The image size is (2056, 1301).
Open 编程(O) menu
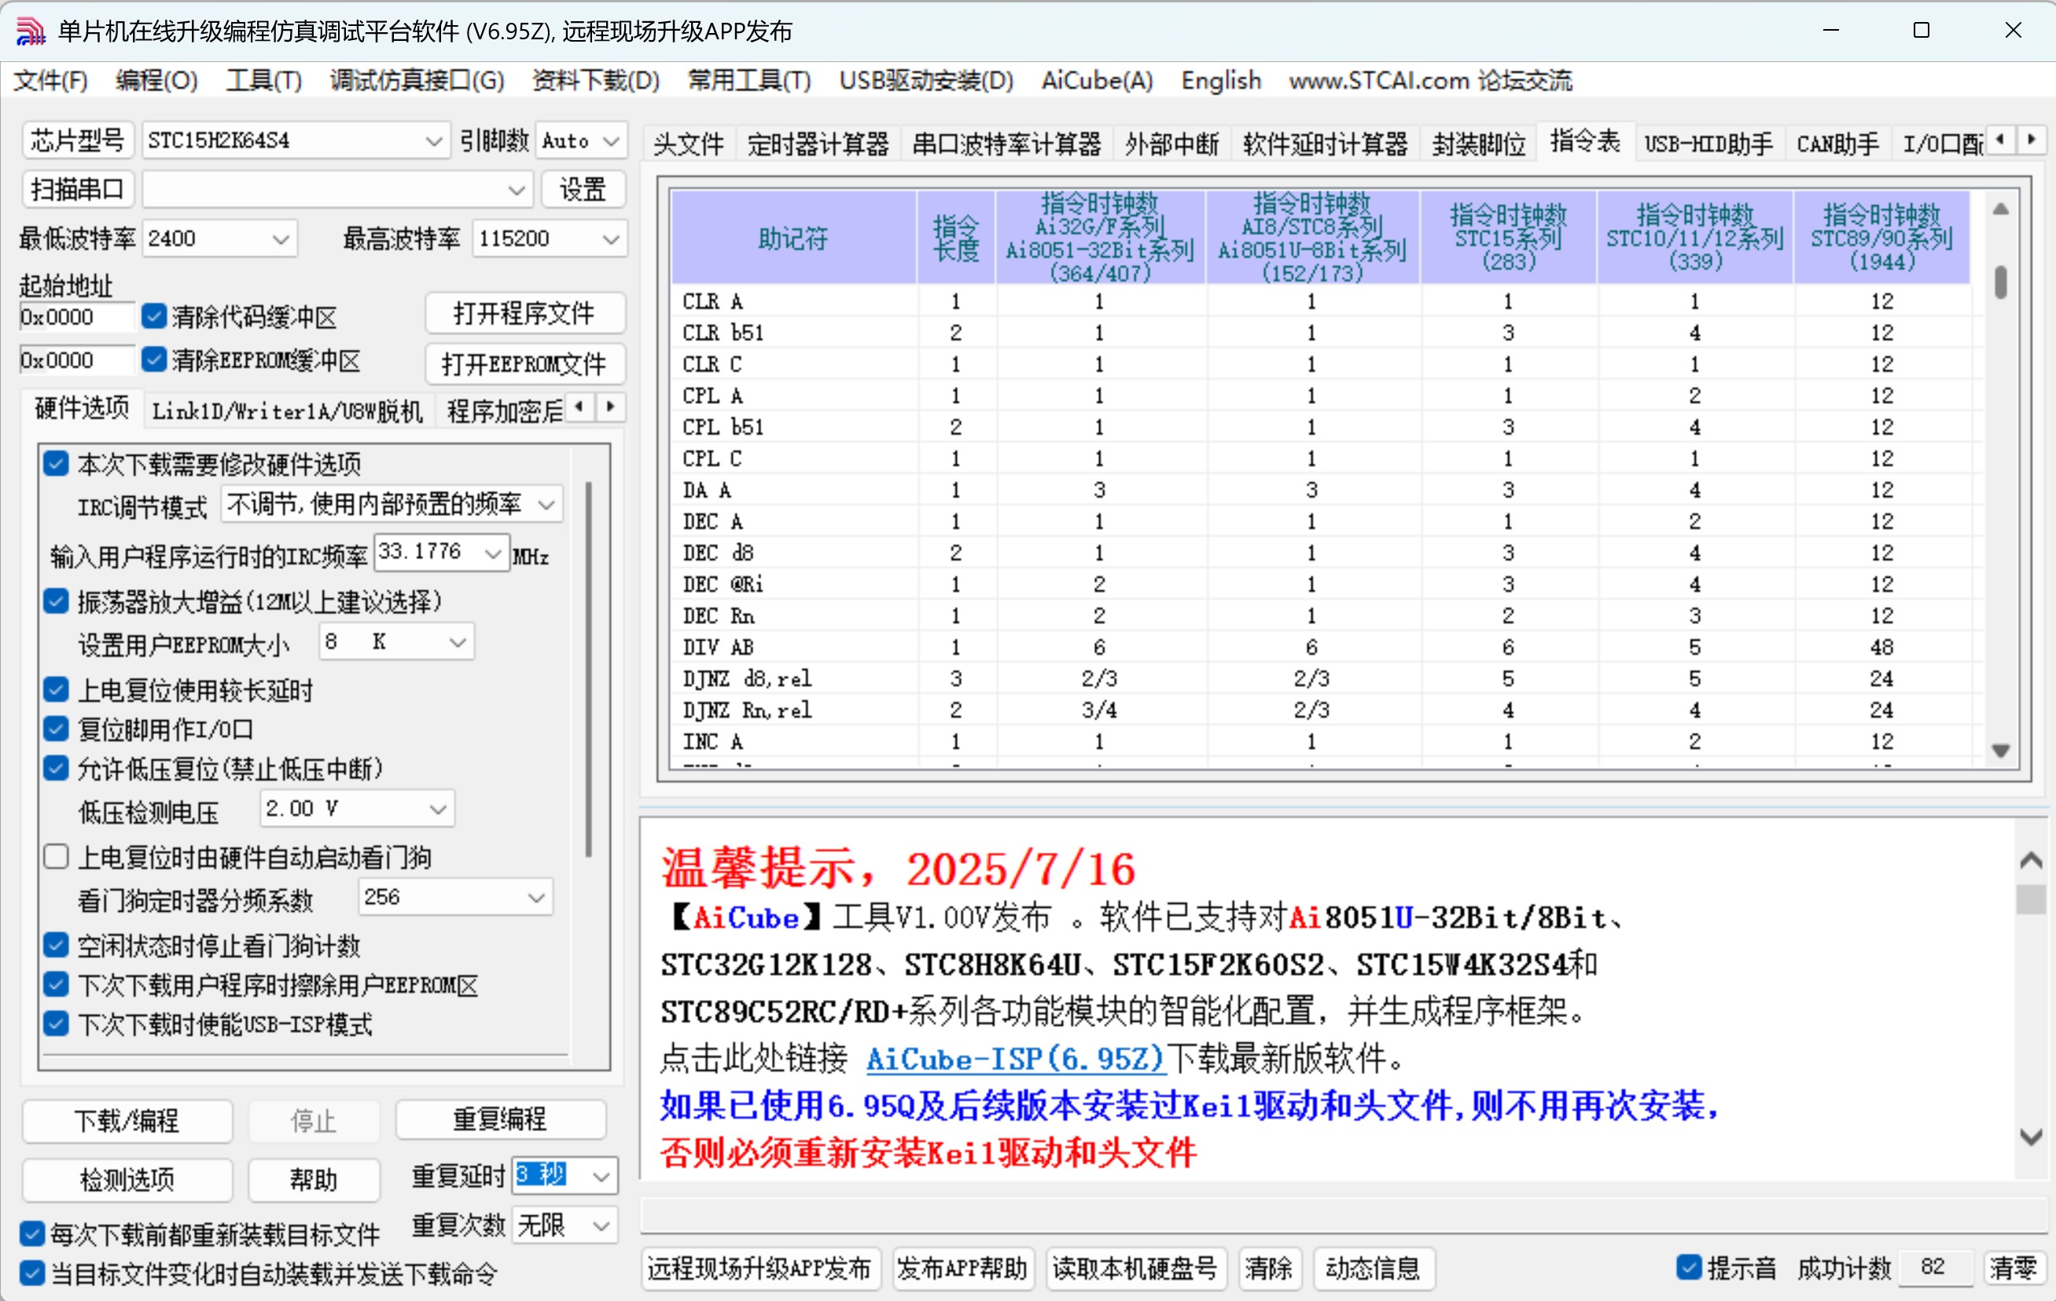click(156, 81)
